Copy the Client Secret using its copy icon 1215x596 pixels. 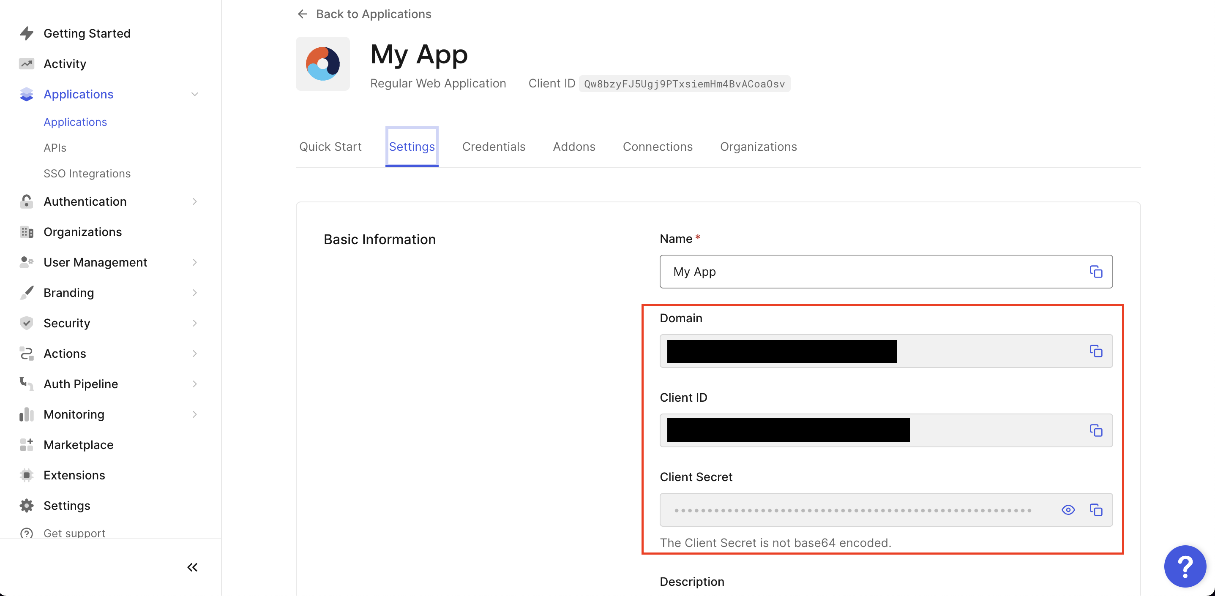[1097, 510]
